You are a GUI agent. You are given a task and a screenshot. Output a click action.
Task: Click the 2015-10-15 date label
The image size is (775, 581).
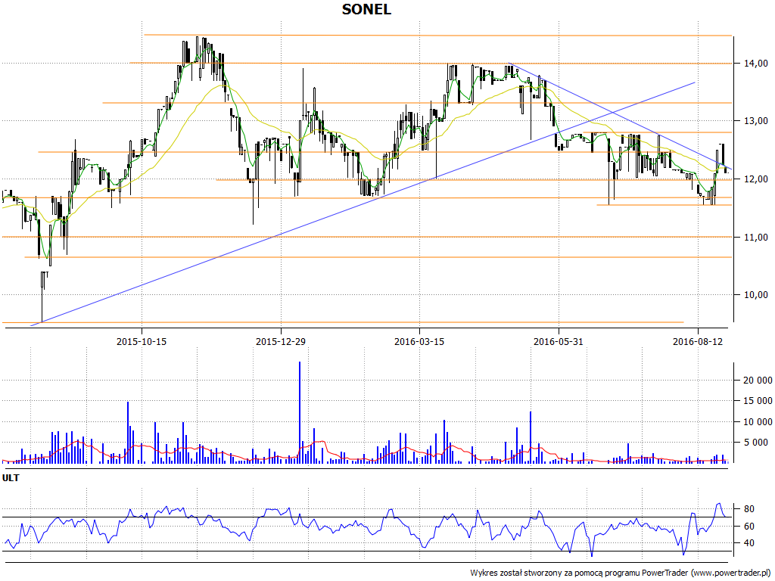[x=142, y=341]
